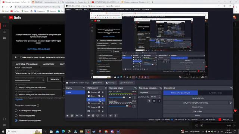Toggle visibility of the Подписч source
239x134 pixels.
tap(99, 92)
